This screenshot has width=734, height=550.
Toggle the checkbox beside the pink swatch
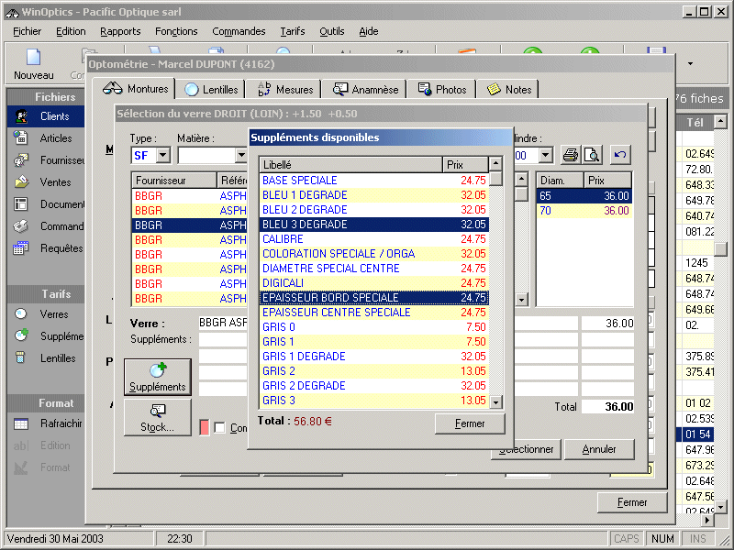219,428
